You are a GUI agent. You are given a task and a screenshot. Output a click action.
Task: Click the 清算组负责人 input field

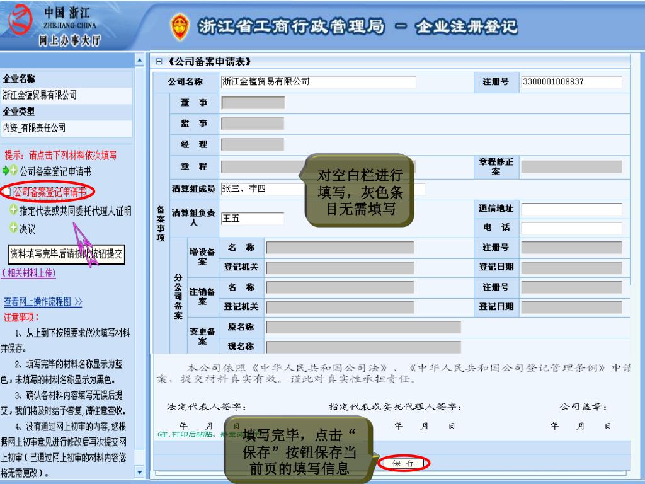(253, 219)
